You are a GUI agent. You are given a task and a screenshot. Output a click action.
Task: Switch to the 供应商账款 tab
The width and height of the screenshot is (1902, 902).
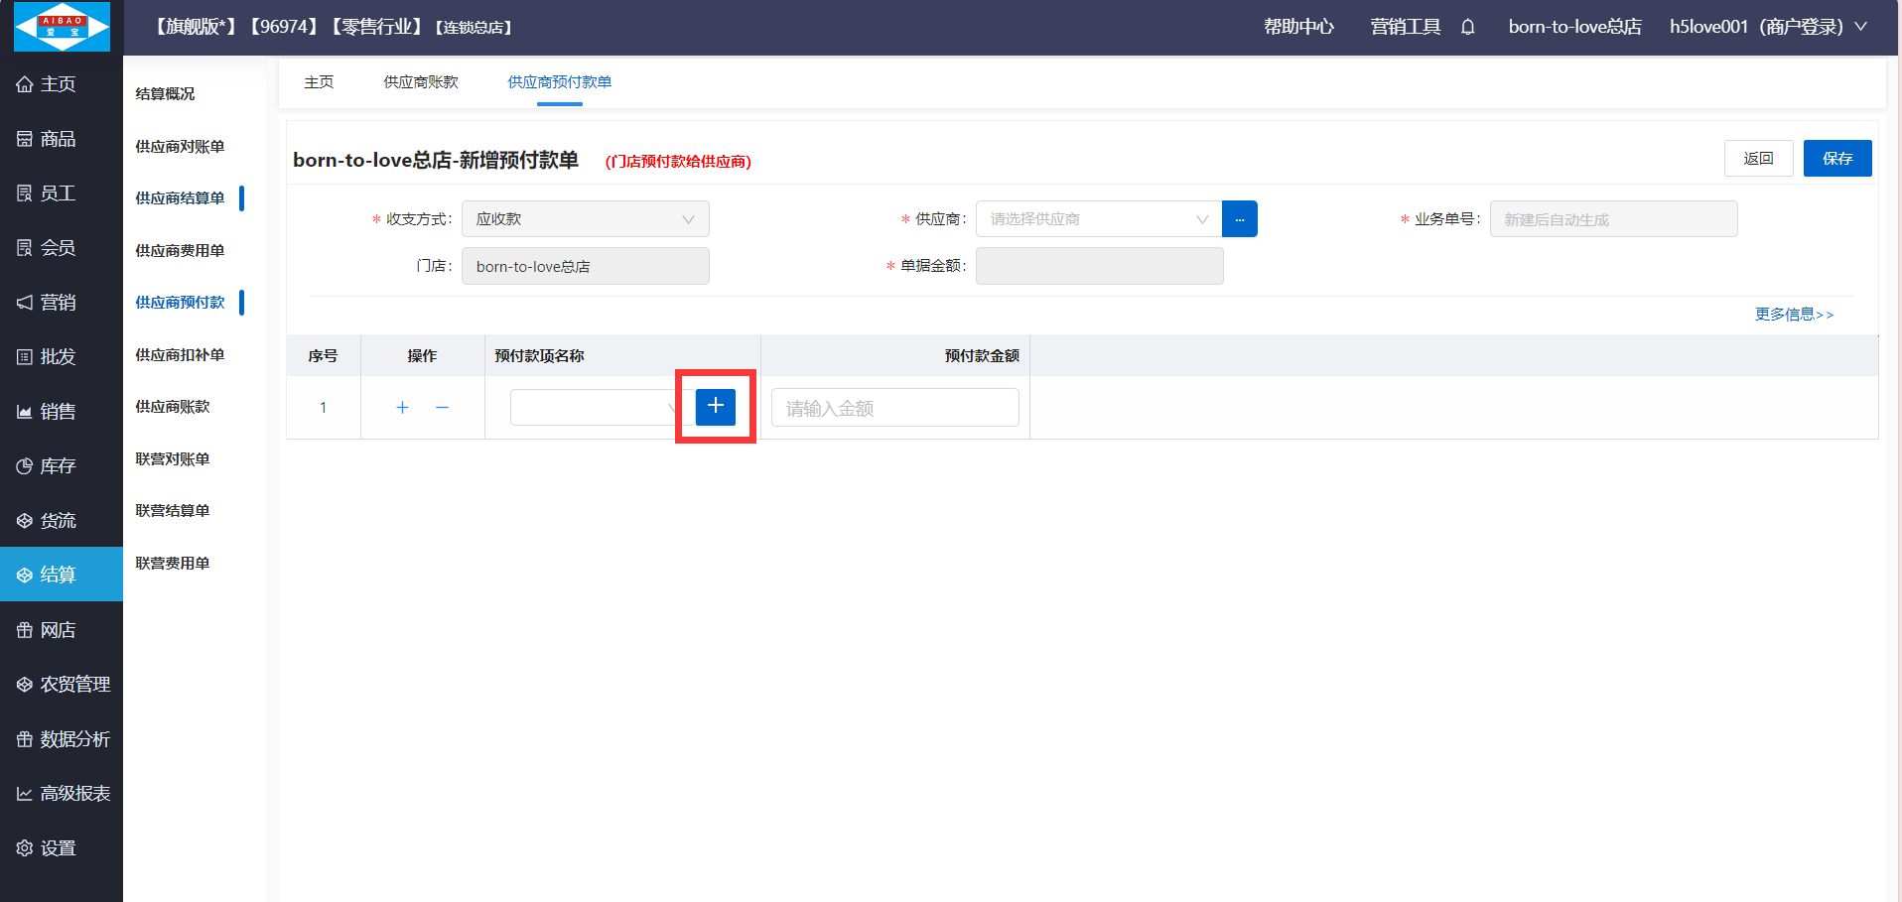pos(421,82)
